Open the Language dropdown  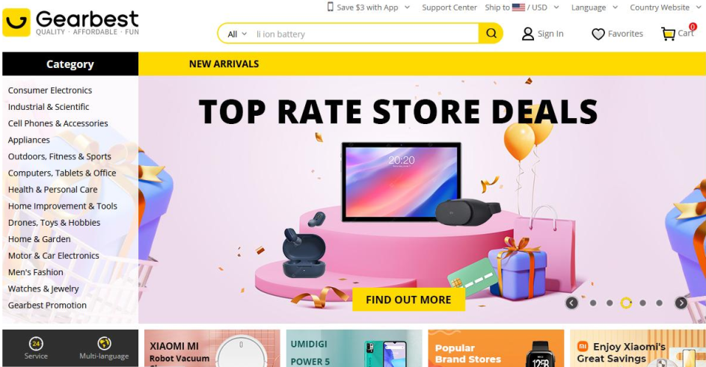[595, 7]
